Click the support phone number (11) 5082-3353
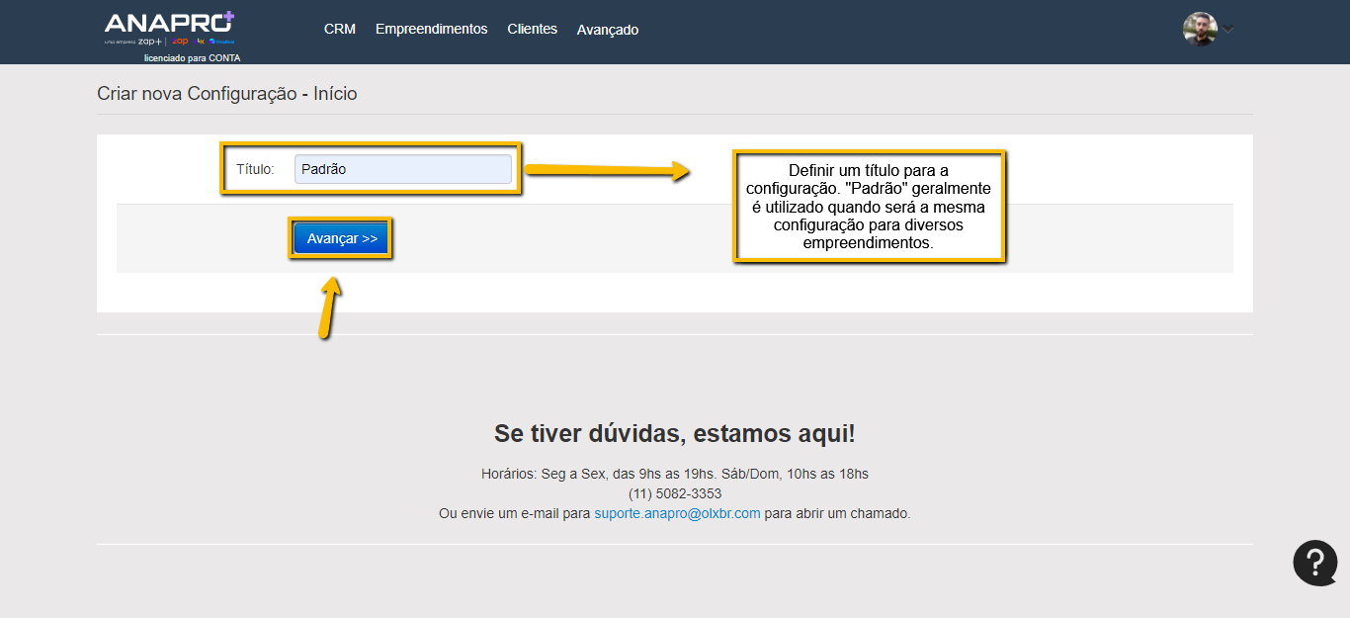The image size is (1350, 618). (x=675, y=493)
